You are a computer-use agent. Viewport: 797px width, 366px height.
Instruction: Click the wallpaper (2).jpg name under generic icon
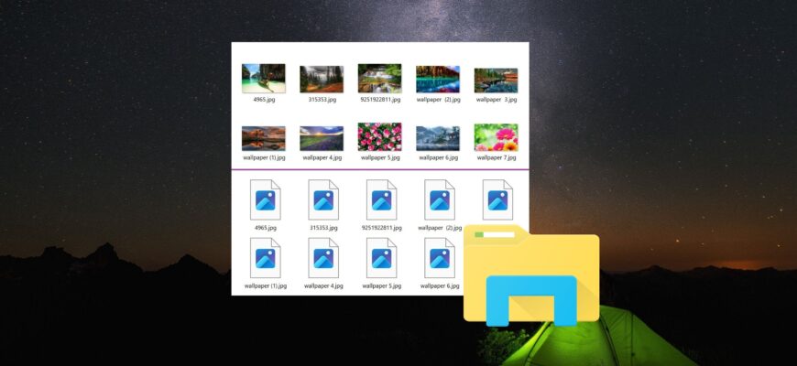pyautogui.click(x=440, y=228)
